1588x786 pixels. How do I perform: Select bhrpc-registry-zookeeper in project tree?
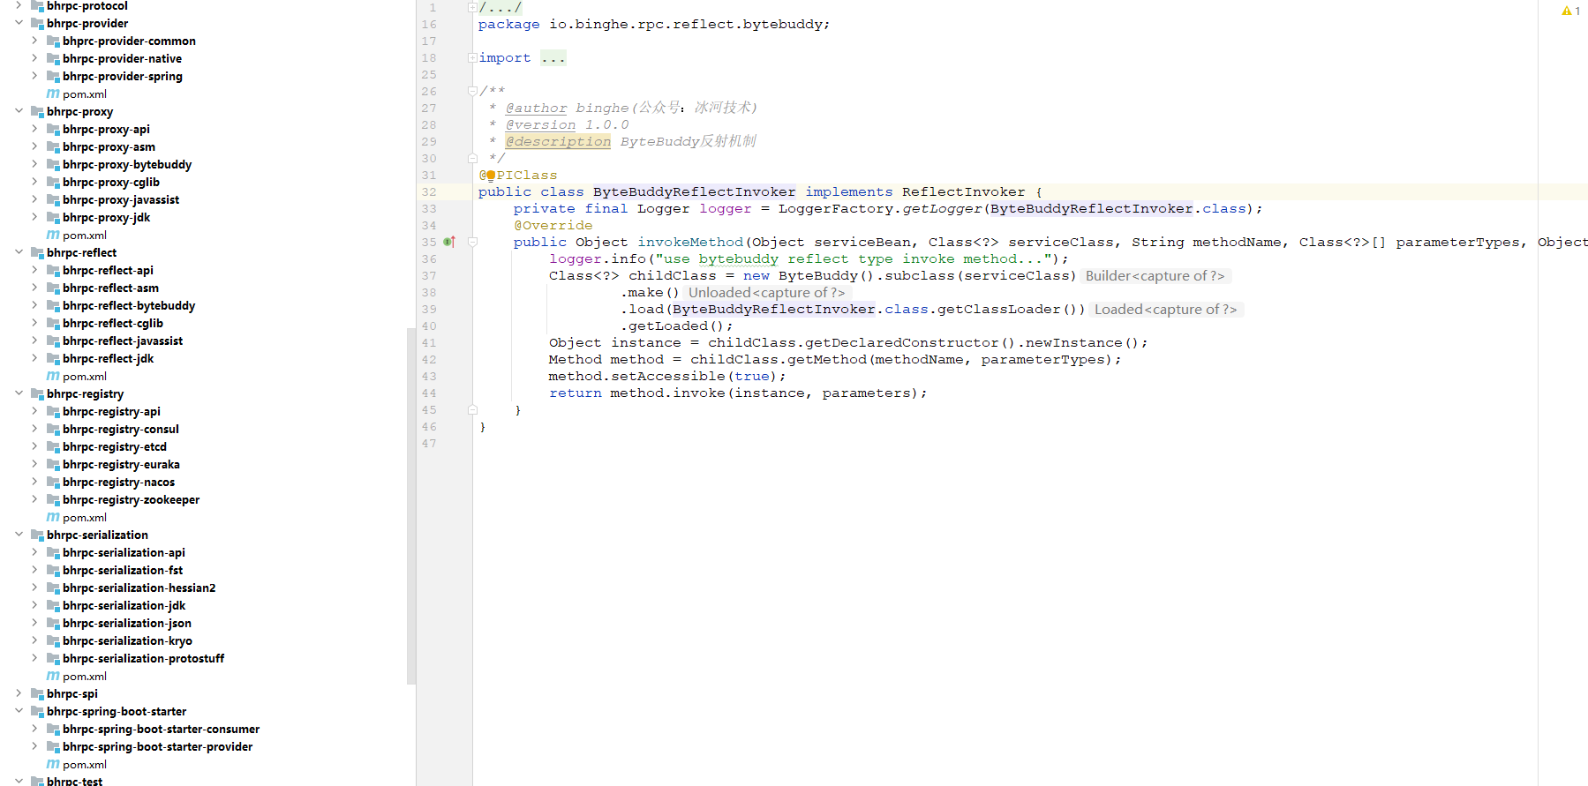pyautogui.click(x=131, y=500)
